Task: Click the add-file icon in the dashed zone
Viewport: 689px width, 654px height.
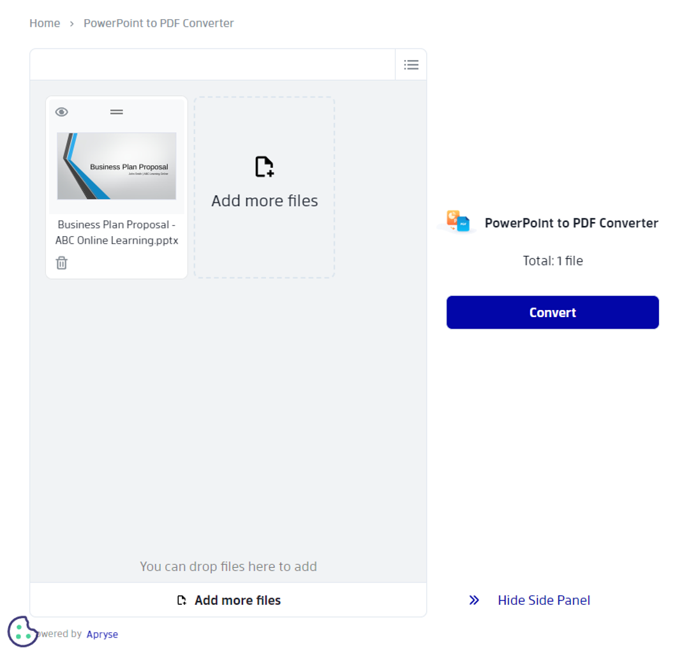Action: (263, 166)
